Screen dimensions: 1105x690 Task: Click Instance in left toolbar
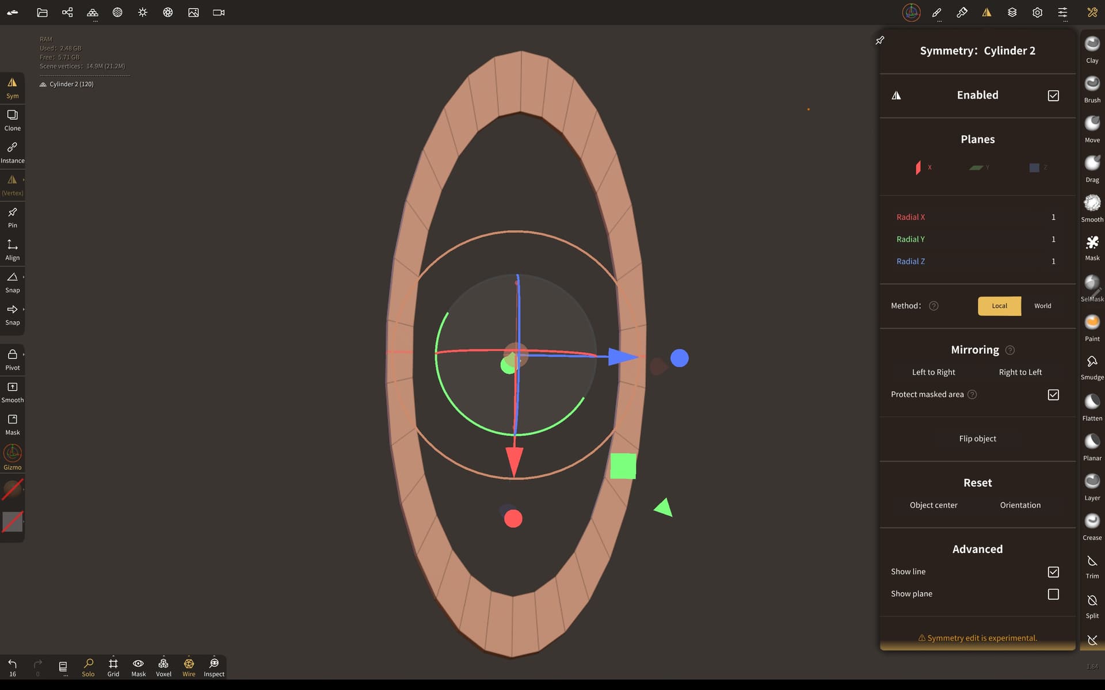pyautogui.click(x=13, y=153)
